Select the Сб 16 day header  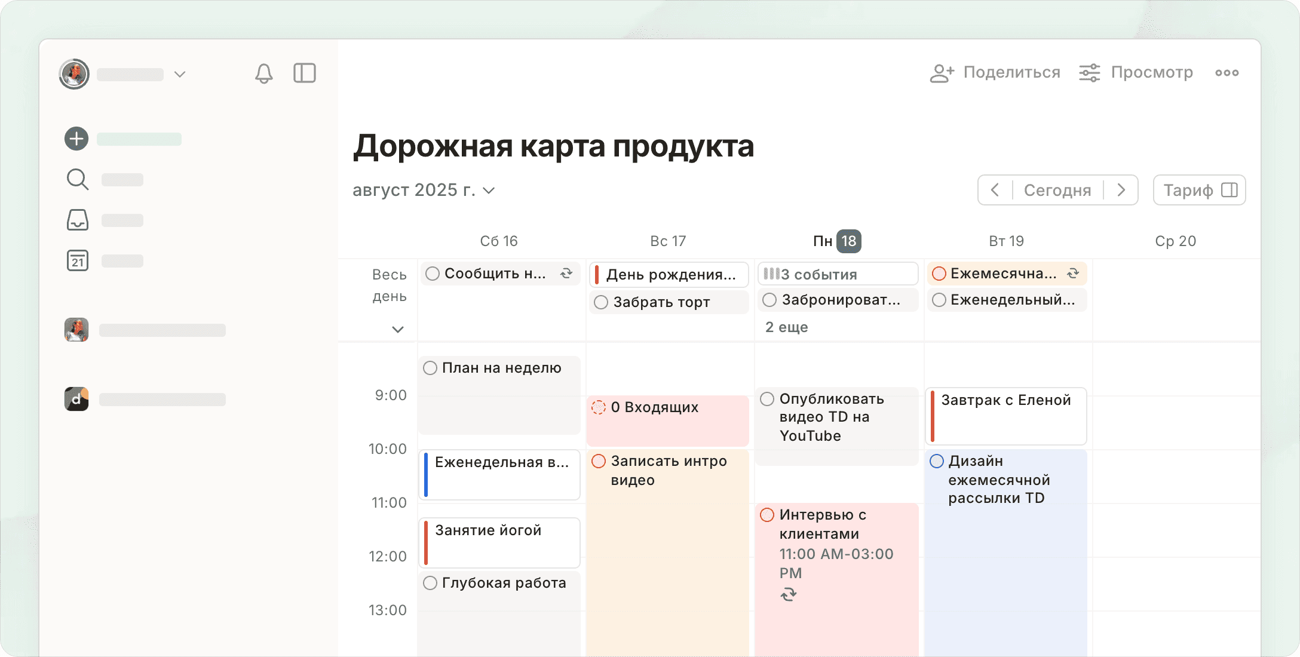(499, 241)
